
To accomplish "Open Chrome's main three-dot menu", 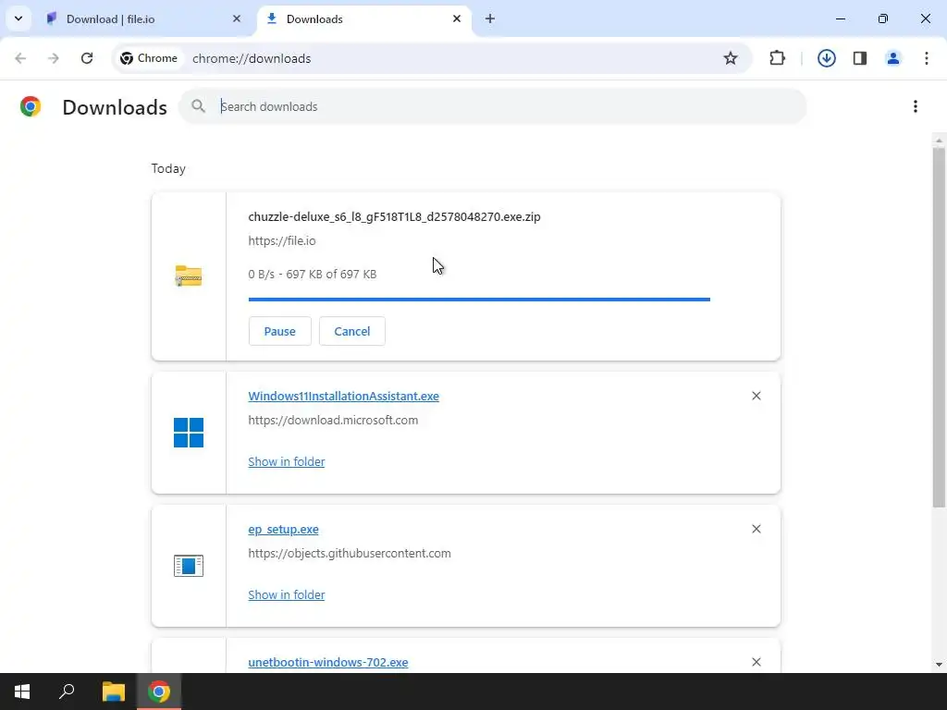I will click(x=926, y=58).
